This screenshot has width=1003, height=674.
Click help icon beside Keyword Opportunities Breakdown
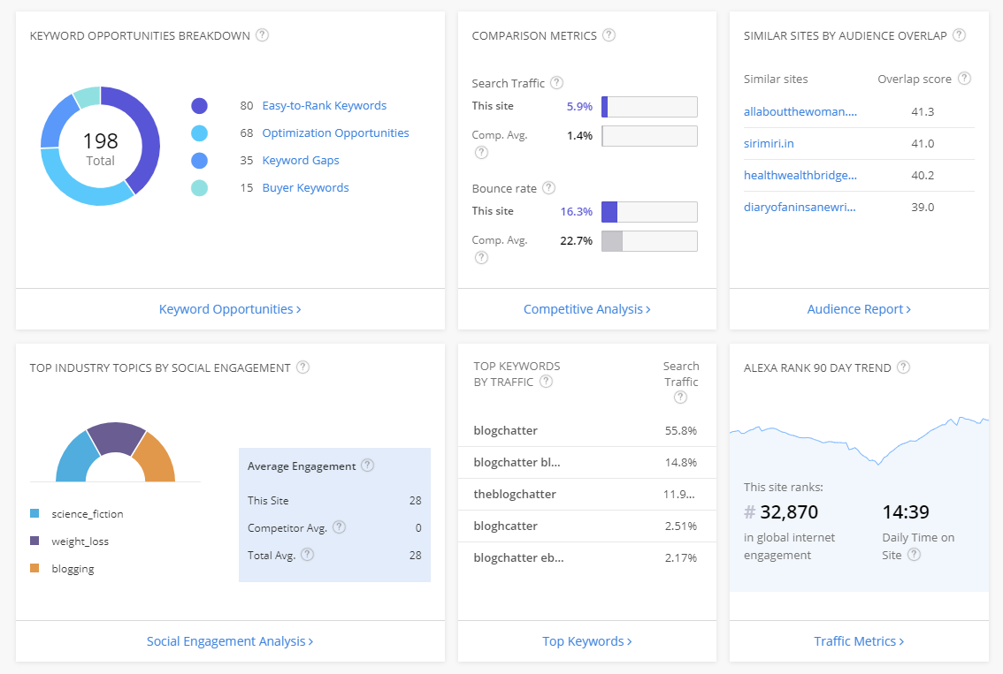pyautogui.click(x=262, y=35)
